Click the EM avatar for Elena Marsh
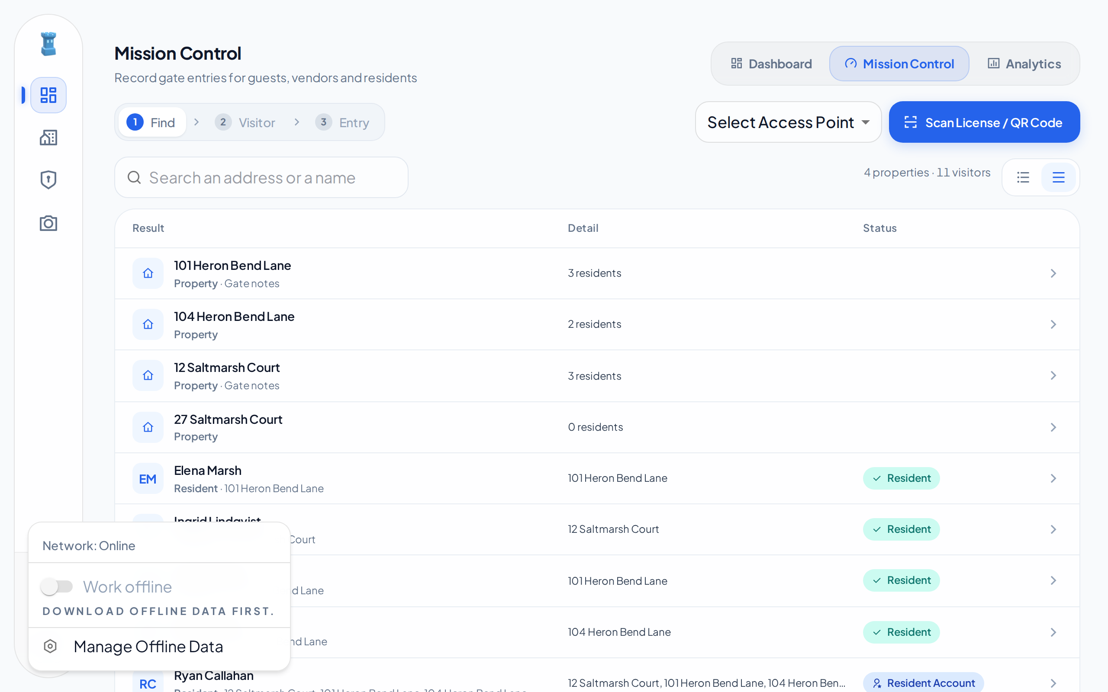This screenshot has height=692, width=1108. pos(148,479)
